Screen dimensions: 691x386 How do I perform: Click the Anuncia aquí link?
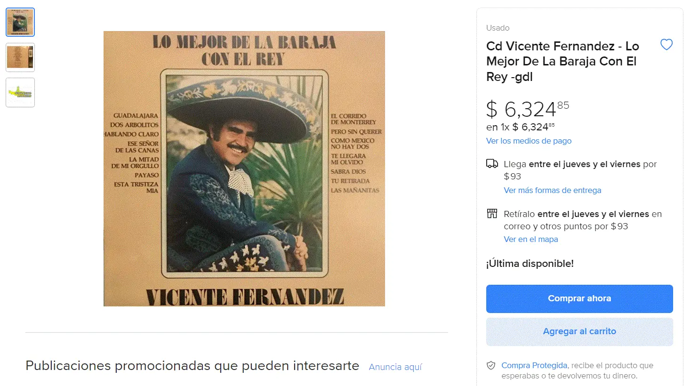(x=395, y=367)
